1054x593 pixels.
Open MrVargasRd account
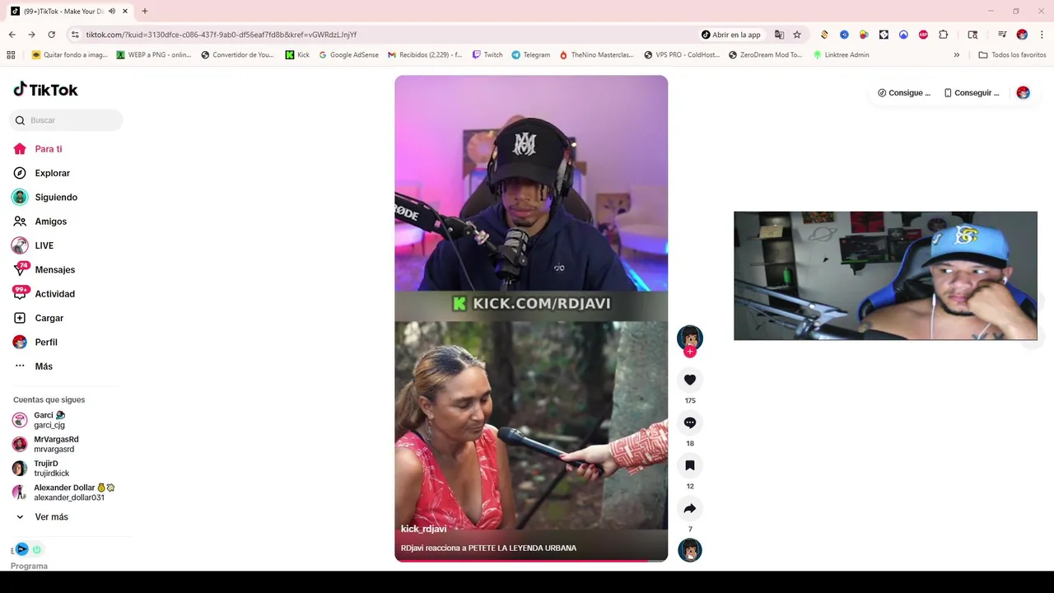pos(56,444)
